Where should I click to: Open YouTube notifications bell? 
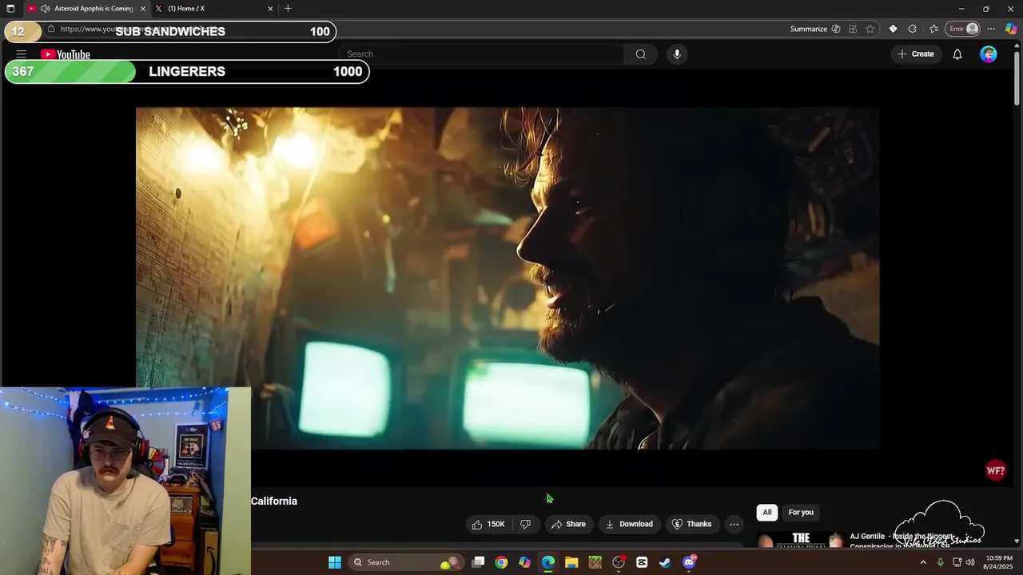tap(957, 54)
